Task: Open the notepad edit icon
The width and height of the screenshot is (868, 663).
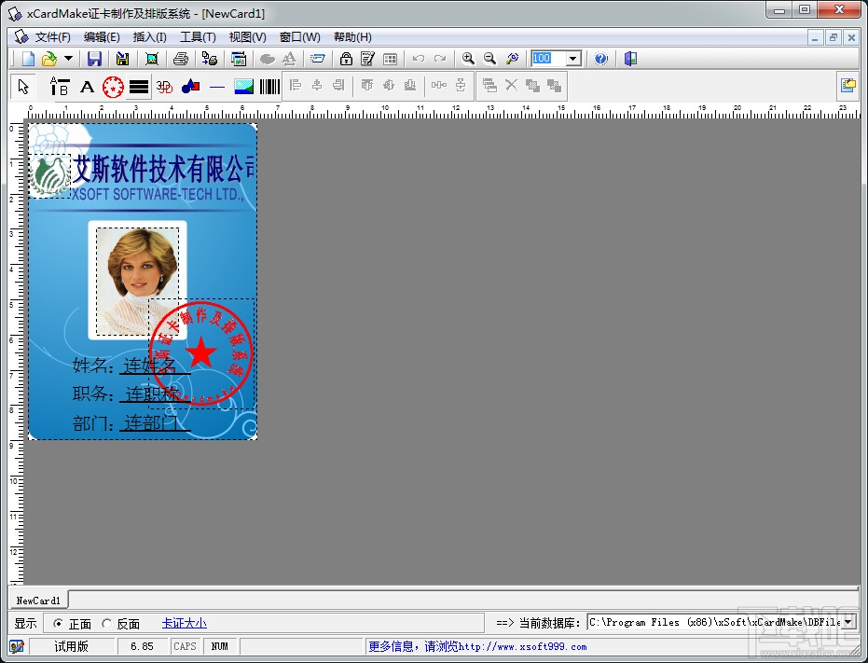Action: point(367,59)
